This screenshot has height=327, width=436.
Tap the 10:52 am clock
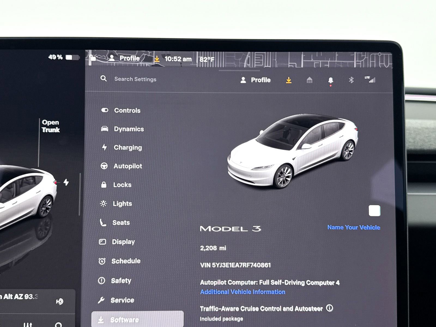tap(178, 59)
